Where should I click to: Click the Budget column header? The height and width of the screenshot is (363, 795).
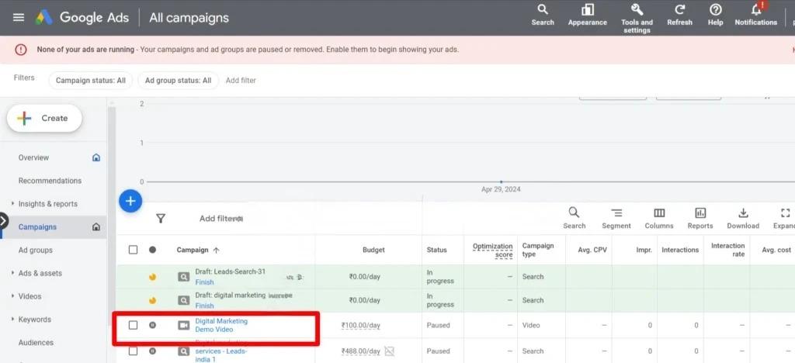point(373,250)
